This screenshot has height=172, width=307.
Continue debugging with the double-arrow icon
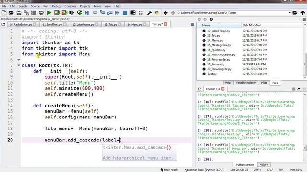(117, 13)
